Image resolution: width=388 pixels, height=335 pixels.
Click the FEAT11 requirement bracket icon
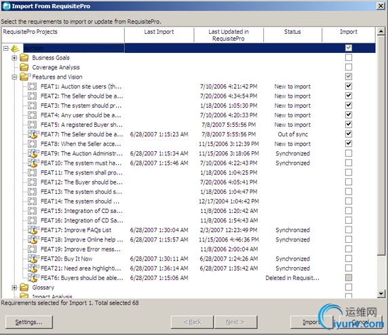click(x=32, y=172)
